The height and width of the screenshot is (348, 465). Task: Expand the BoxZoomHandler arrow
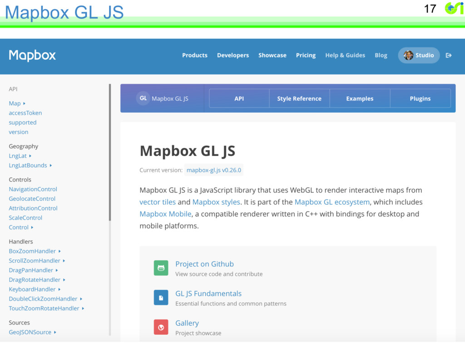(59, 251)
